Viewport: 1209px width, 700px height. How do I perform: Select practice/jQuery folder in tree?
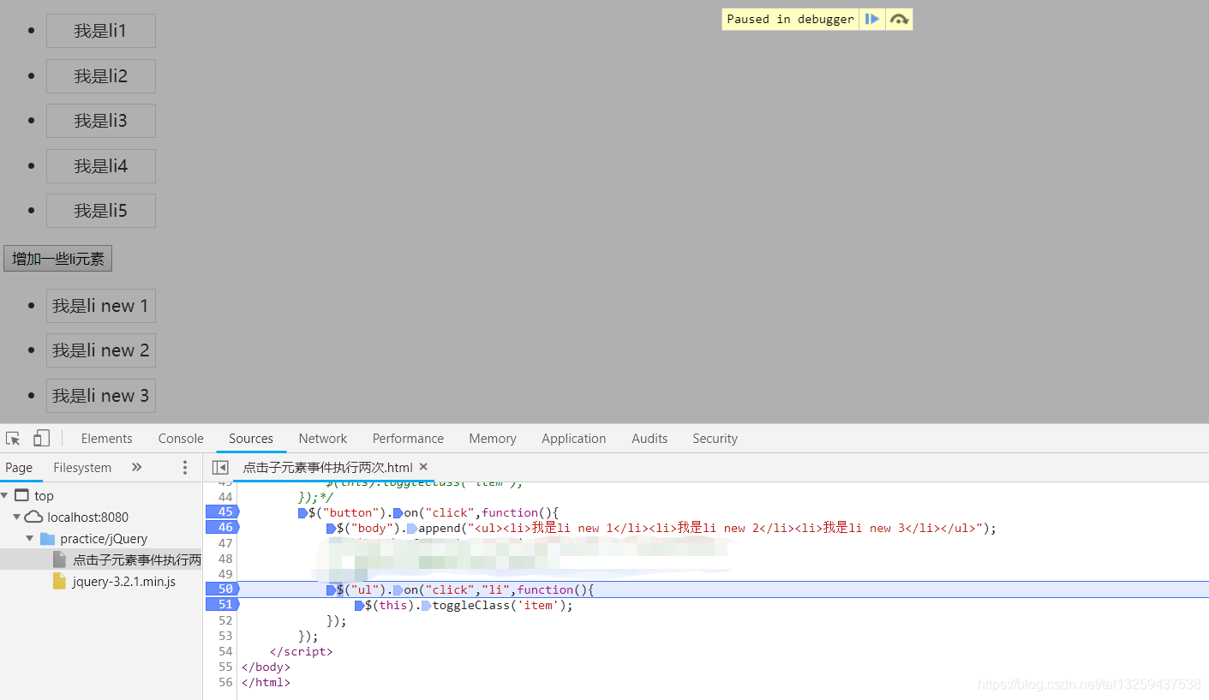(x=104, y=538)
